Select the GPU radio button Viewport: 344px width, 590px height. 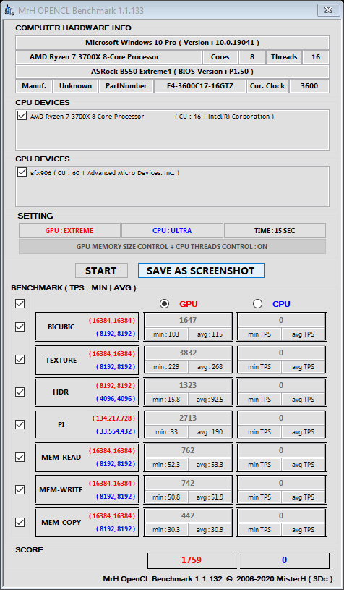[164, 303]
